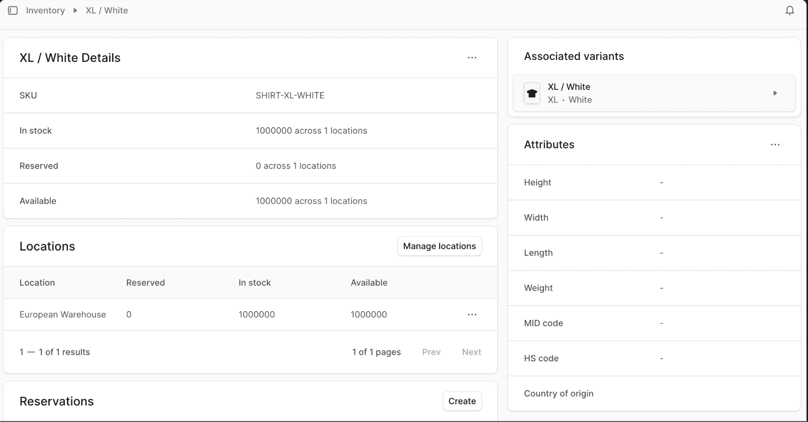Click the Reserved column header
This screenshot has width=808, height=422.
click(146, 282)
